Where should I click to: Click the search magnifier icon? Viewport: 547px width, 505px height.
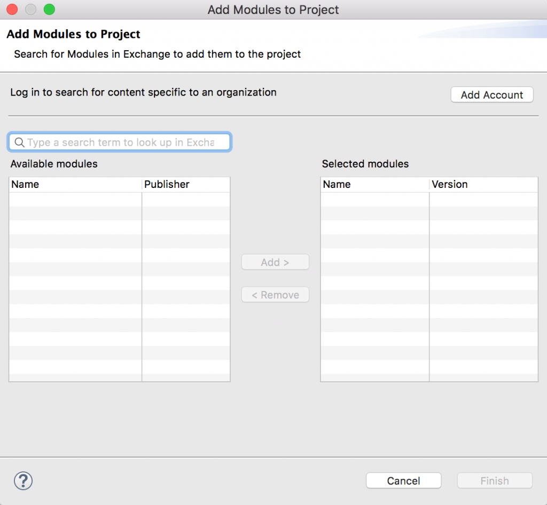[x=19, y=142]
